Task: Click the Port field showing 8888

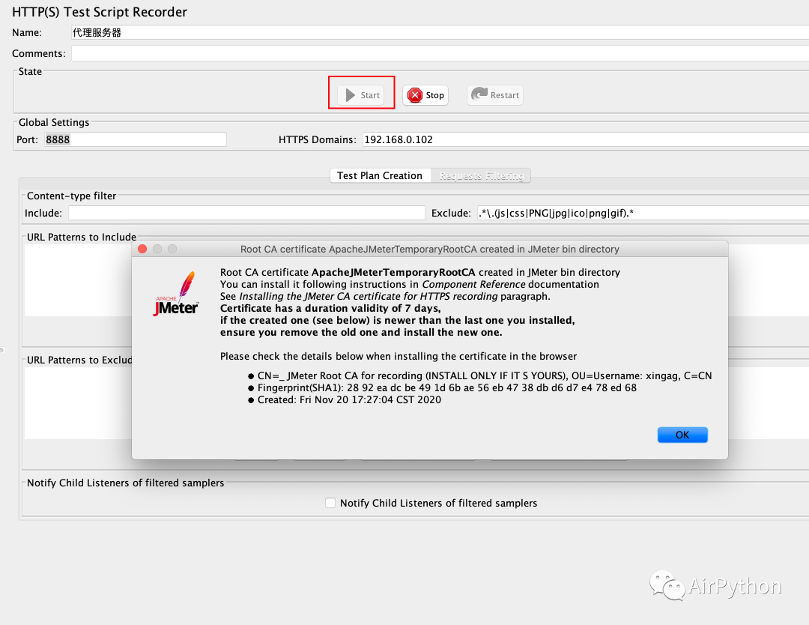Action: [135, 139]
